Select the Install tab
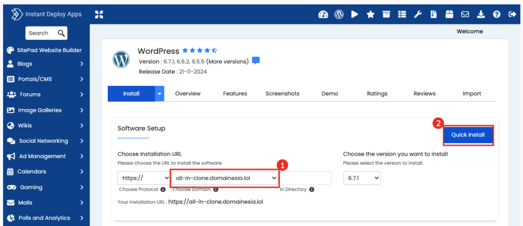Viewport: 523px width, 226px height. click(x=131, y=94)
